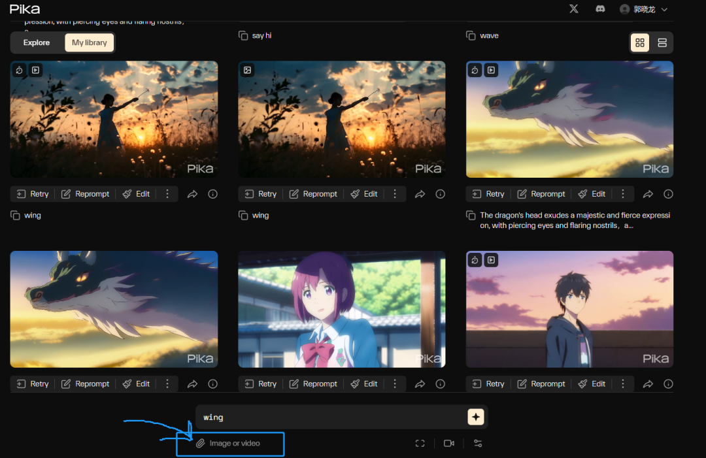Expand the 郭晓龙 account dropdown chevron
The height and width of the screenshot is (458, 706).
(664, 9)
